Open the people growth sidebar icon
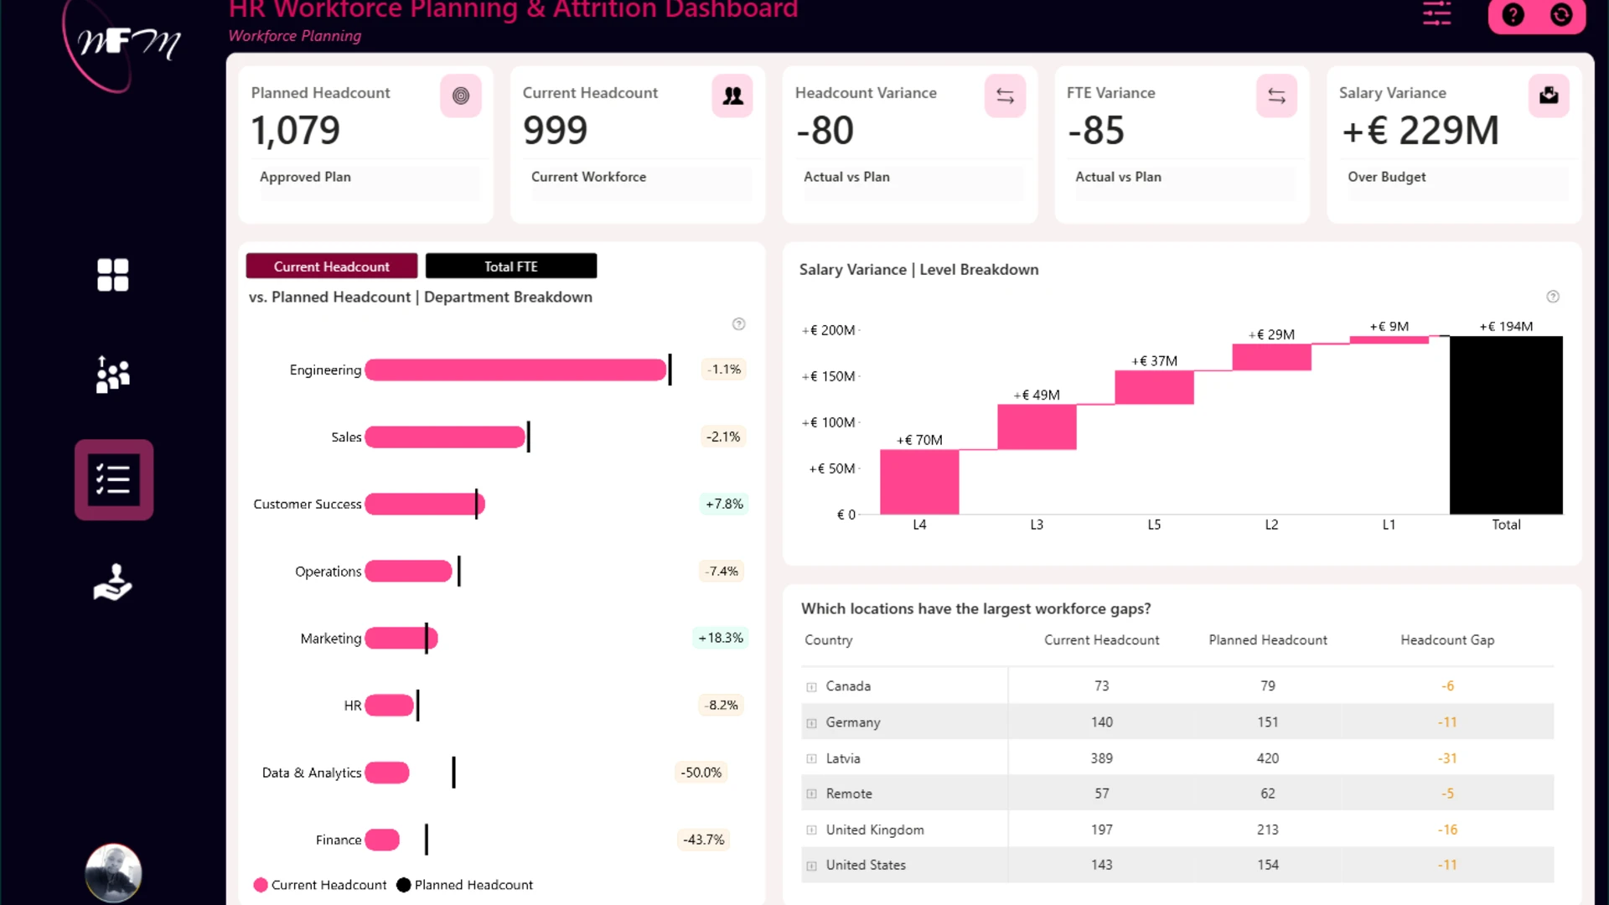1609x905 pixels. click(x=112, y=375)
